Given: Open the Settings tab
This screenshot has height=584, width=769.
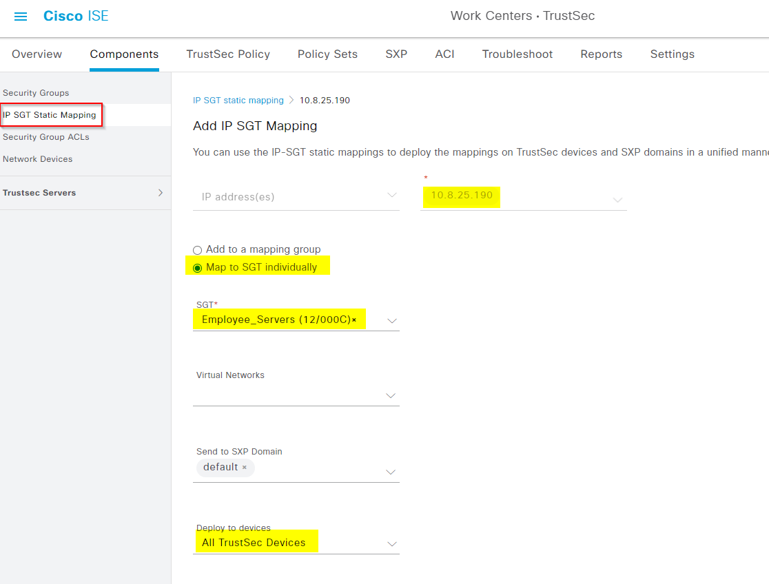Looking at the screenshot, I should tap(673, 54).
